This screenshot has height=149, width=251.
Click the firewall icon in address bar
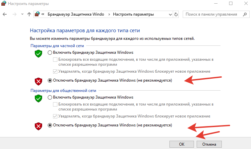click(37, 14)
